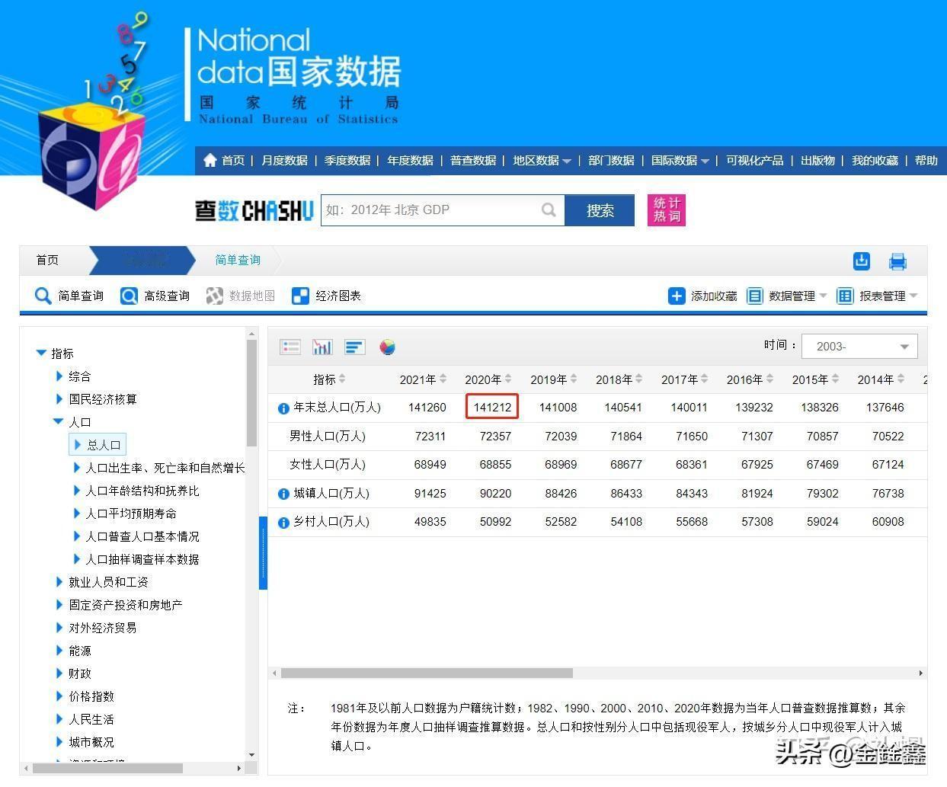Switch to table list view icon
The image size is (947, 787).
click(x=290, y=347)
